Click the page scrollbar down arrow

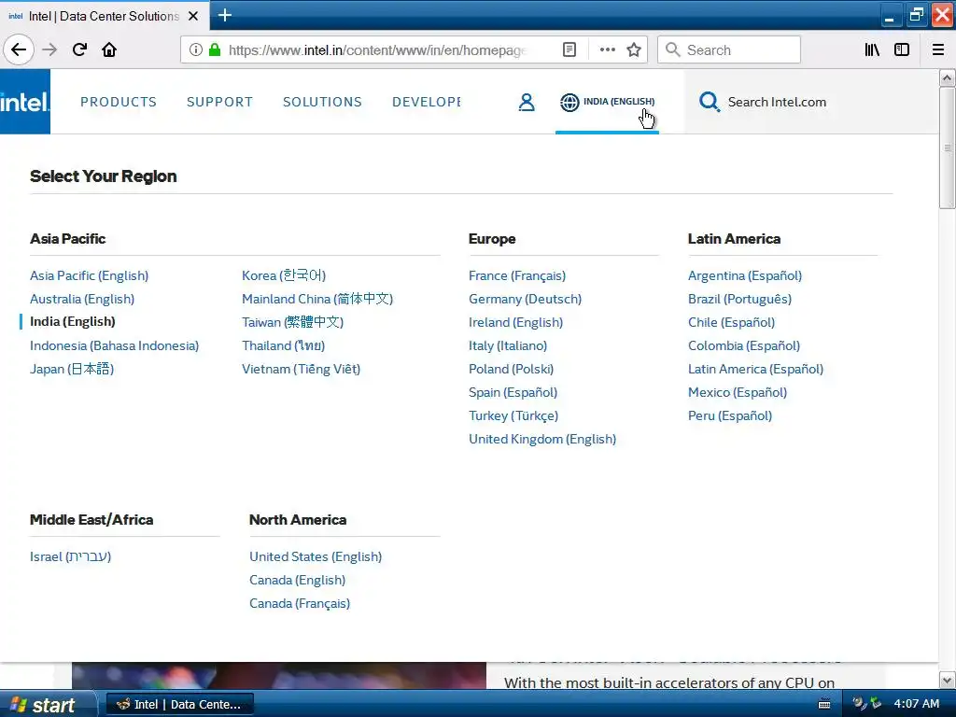point(947,681)
